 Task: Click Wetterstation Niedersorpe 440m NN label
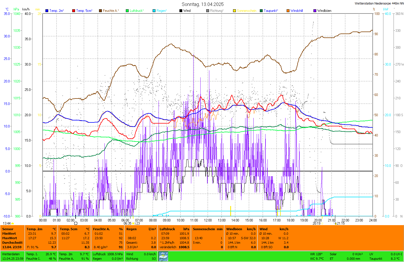point(379,3)
